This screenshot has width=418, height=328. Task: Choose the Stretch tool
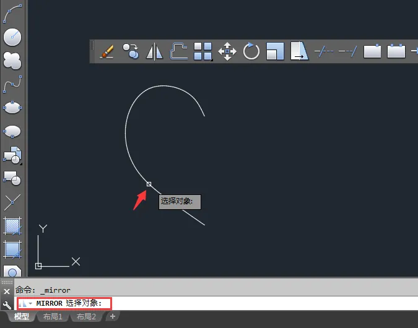tap(299, 51)
